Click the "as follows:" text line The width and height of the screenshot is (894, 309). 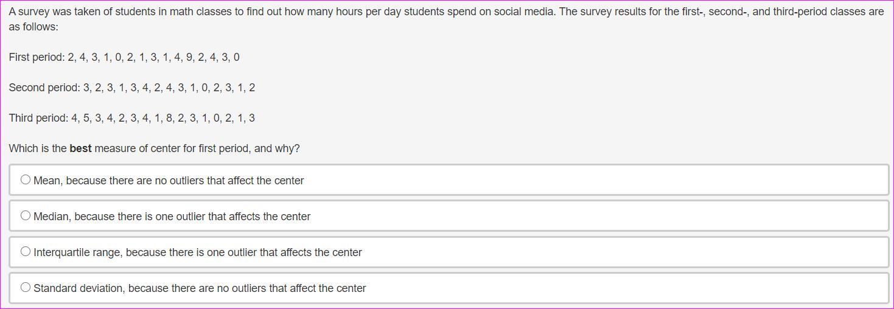click(33, 27)
